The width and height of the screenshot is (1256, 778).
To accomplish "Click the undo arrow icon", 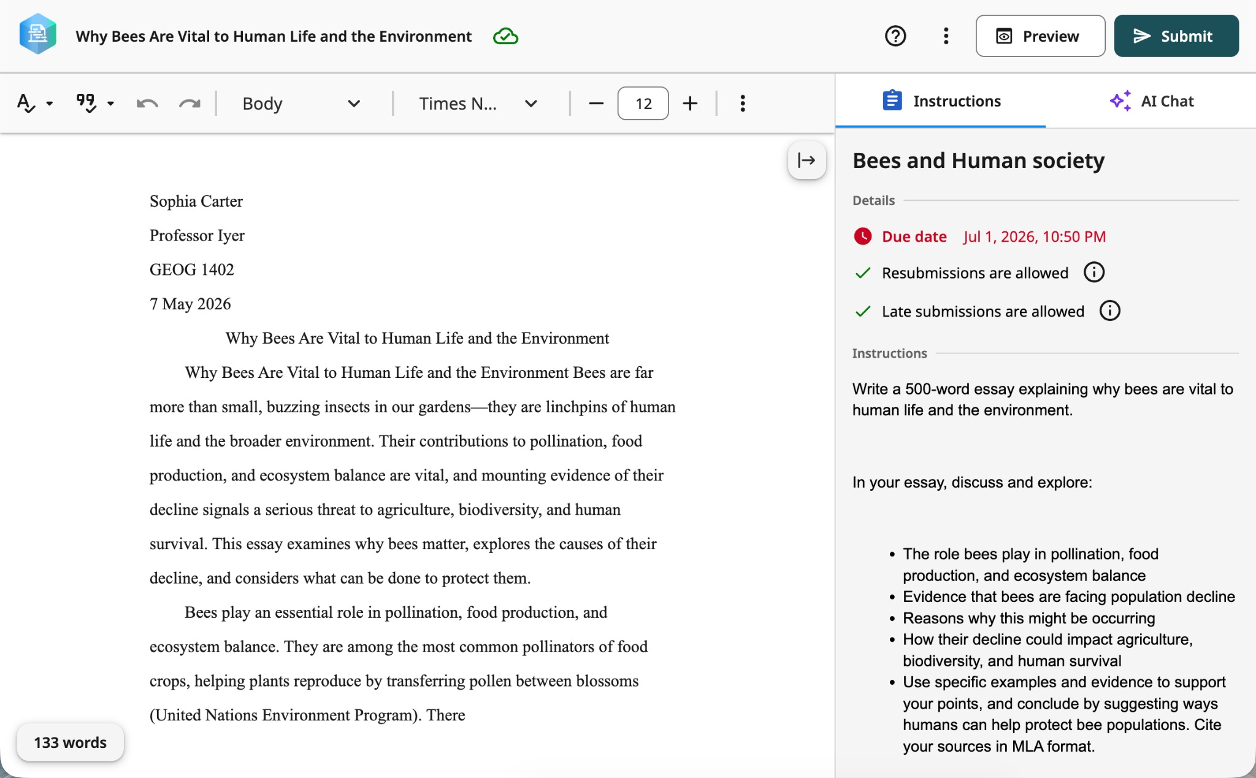I will [147, 103].
